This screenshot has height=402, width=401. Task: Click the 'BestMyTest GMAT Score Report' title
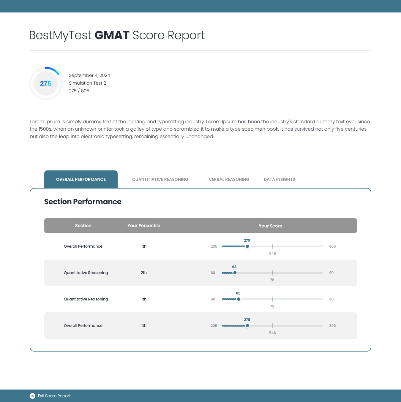pyautogui.click(x=117, y=35)
